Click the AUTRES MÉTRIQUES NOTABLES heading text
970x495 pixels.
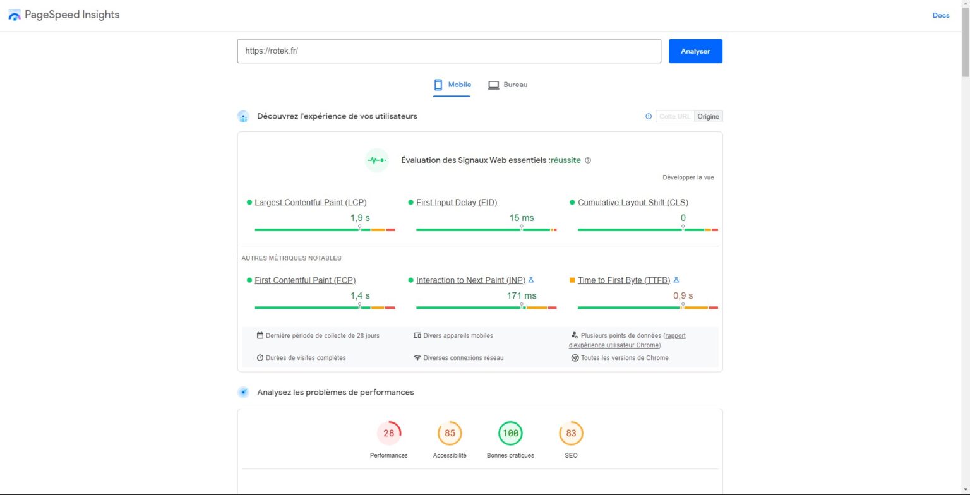click(291, 258)
